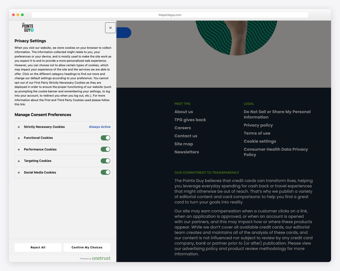Disable Social Media Cookies

pos(105,172)
